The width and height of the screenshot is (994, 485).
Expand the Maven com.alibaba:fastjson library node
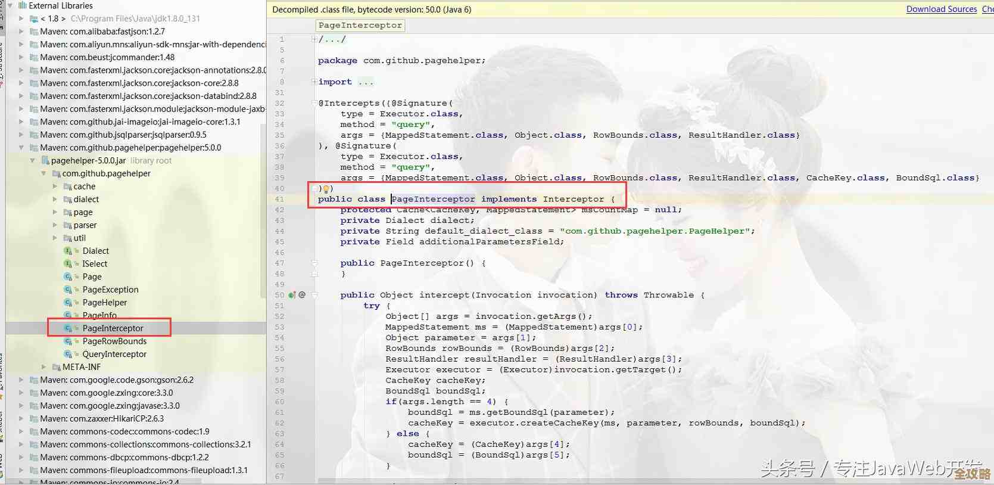click(21, 32)
